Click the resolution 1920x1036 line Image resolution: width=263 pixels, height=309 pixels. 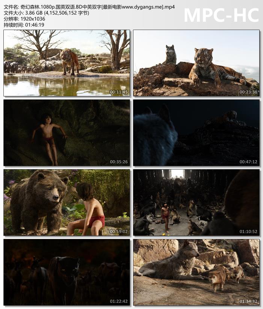tap(24, 19)
